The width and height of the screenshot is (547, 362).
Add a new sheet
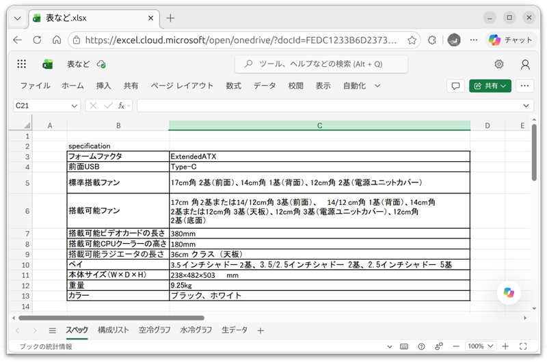261,331
